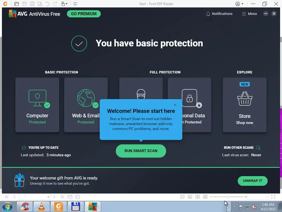Click the update refresh icon
The width and height of the screenshot is (282, 212).
[24, 148]
